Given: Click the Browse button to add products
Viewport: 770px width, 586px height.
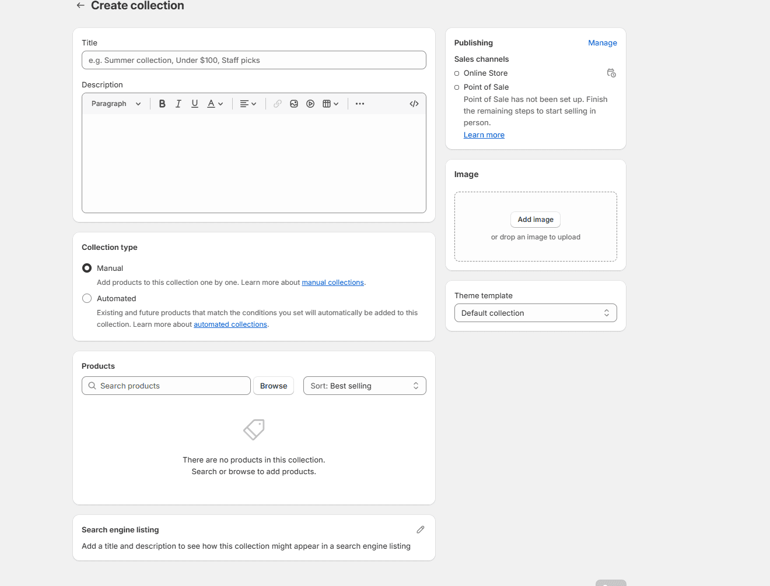Looking at the screenshot, I should click(273, 385).
